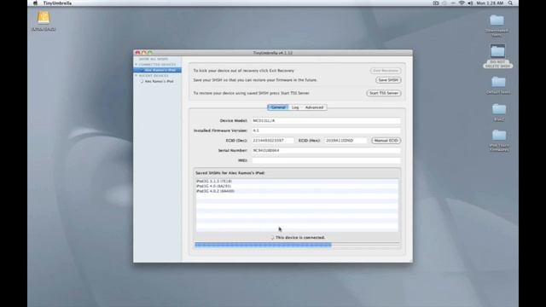Select the Downloaded Items folder on desktop
Image resolution: width=546 pixels, height=307 pixels.
click(497, 20)
